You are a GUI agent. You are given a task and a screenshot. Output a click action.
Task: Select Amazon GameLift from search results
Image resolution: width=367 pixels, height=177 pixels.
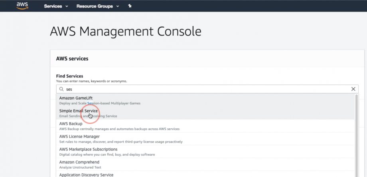point(76,98)
